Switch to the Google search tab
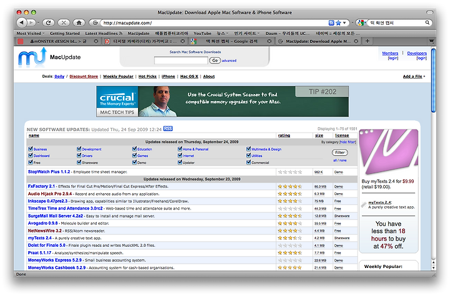Viewport: 450px width, 296px height. (231, 41)
